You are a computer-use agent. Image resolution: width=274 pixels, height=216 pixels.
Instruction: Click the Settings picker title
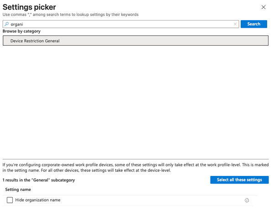(x=29, y=7)
